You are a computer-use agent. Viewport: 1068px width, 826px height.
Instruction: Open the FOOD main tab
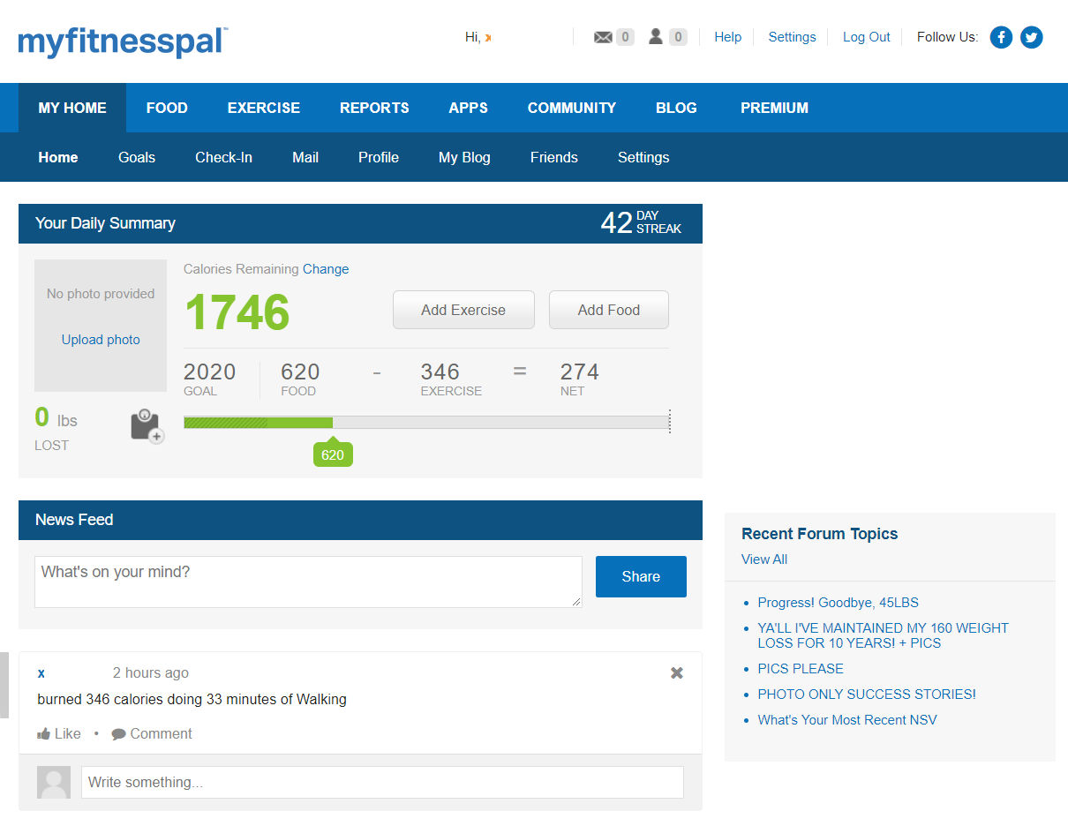[x=167, y=108]
